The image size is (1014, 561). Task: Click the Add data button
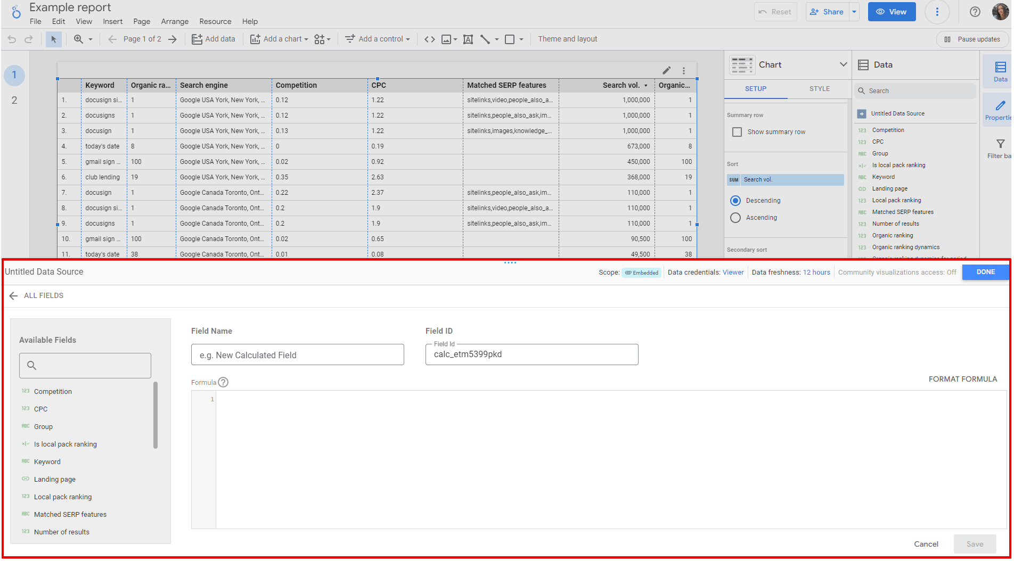[214, 39]
